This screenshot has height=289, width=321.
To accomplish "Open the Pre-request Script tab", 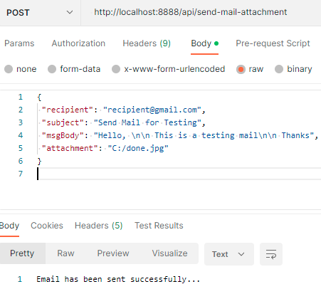I will tap(273, 43).
